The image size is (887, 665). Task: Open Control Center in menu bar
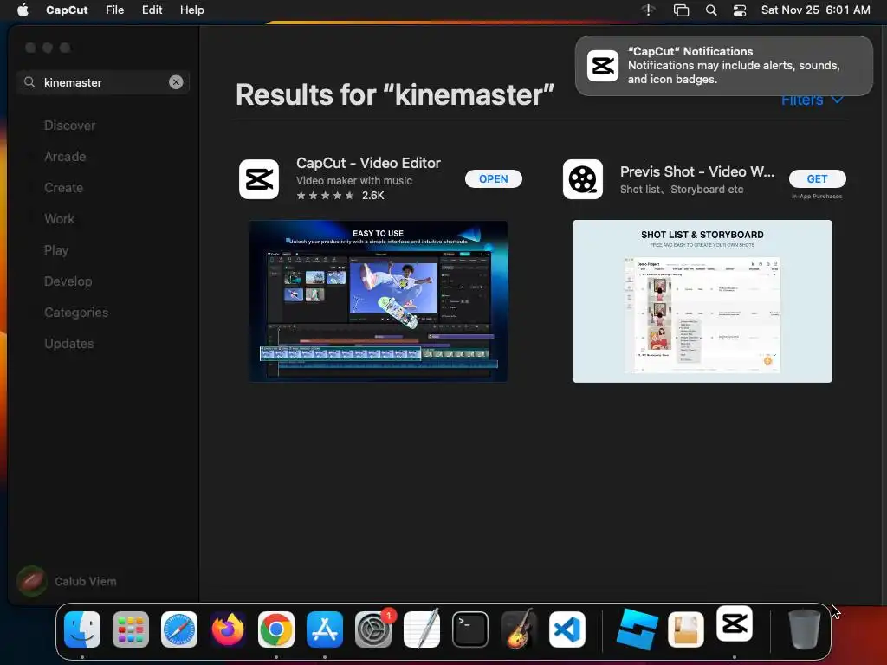[x=740, y=10]
